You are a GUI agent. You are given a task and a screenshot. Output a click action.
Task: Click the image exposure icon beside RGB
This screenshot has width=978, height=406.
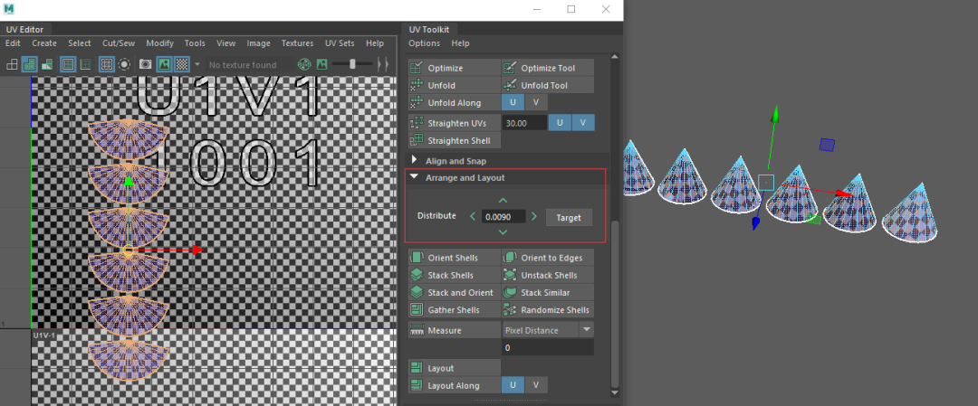[x=321, y=64]
